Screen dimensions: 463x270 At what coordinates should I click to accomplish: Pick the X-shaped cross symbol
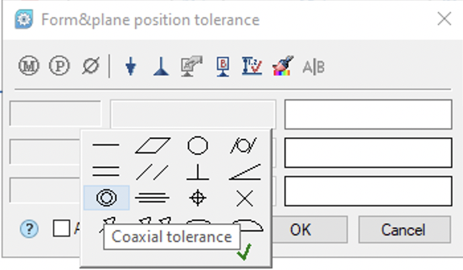point(244,197)
